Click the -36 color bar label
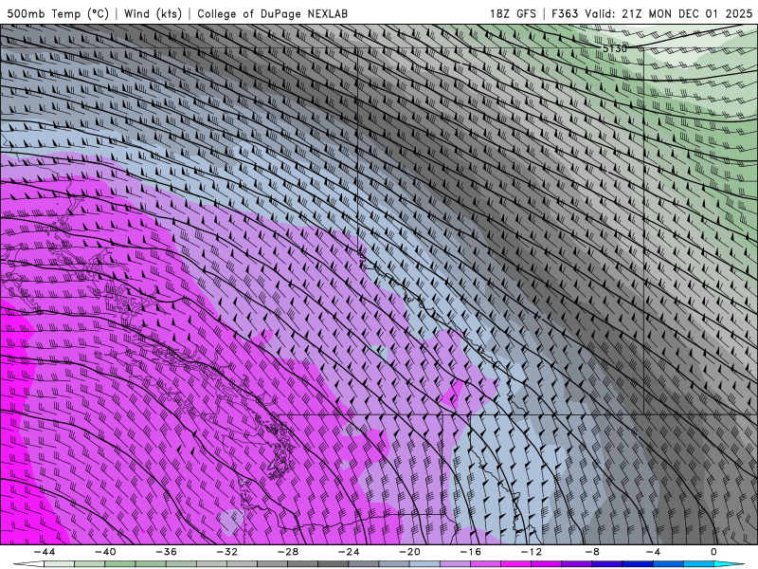The width and height of the screenshot is (758, 569). tap(166, 552)
